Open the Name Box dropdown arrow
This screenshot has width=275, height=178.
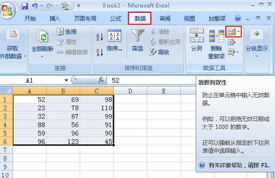[x=66, y=80]
